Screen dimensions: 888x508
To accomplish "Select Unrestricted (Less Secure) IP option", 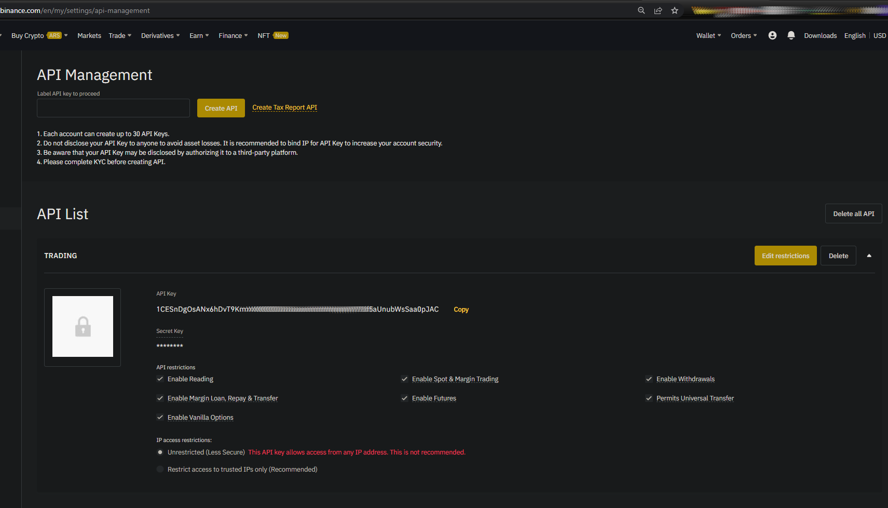I will tap(160, 452).
